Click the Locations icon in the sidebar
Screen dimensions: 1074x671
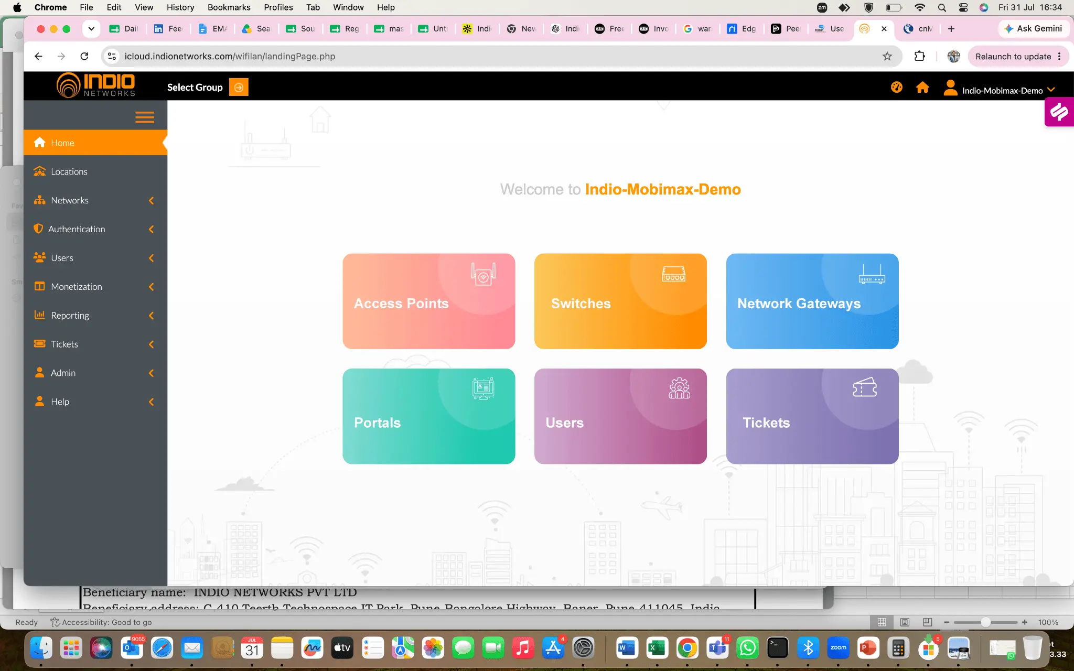(39, 171)
